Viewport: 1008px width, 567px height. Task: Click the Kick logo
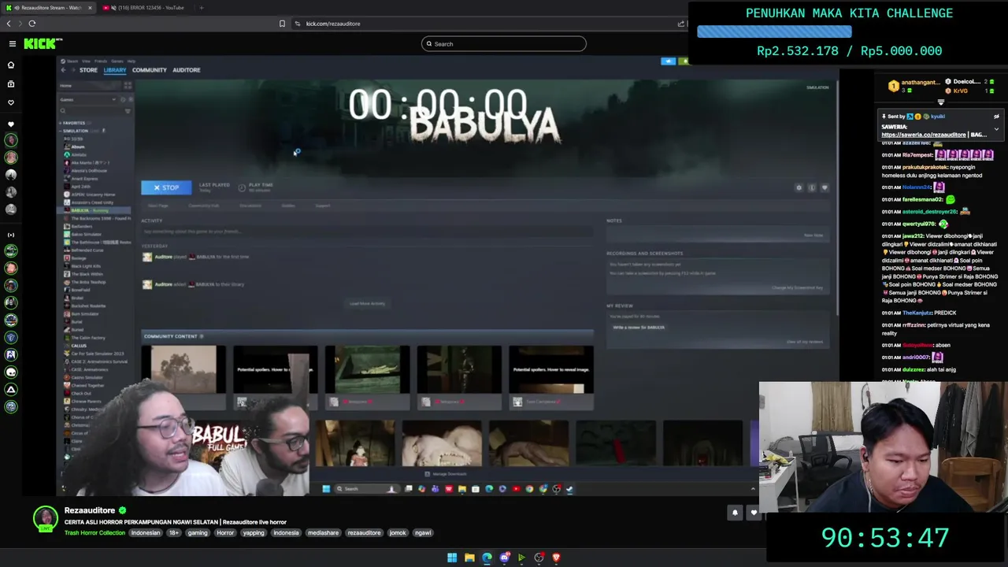pos(43,44)
